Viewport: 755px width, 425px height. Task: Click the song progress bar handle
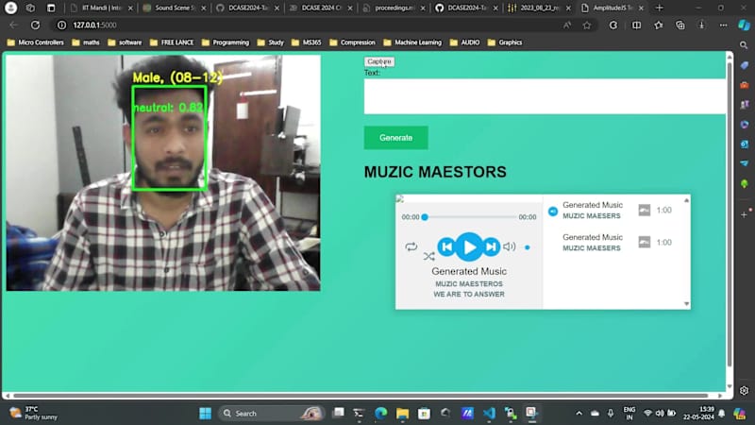tap(425, 217)
